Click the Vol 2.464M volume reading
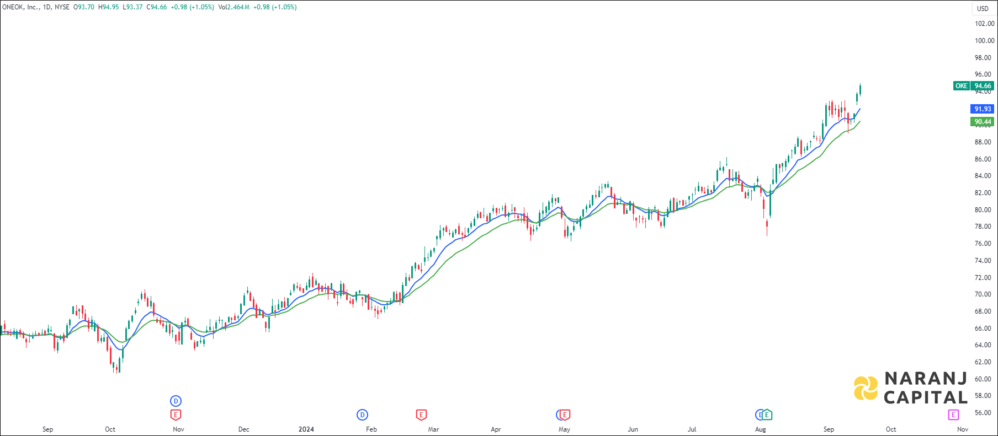This screenshot has width=998, height=436. [233, 7]
